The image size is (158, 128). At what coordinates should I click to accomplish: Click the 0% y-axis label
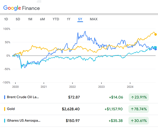8,56
